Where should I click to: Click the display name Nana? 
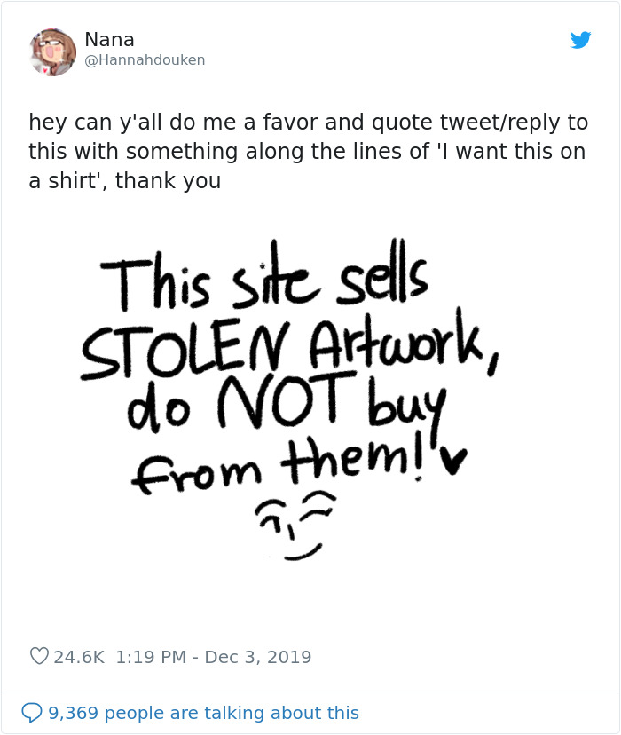coord(108,39)
